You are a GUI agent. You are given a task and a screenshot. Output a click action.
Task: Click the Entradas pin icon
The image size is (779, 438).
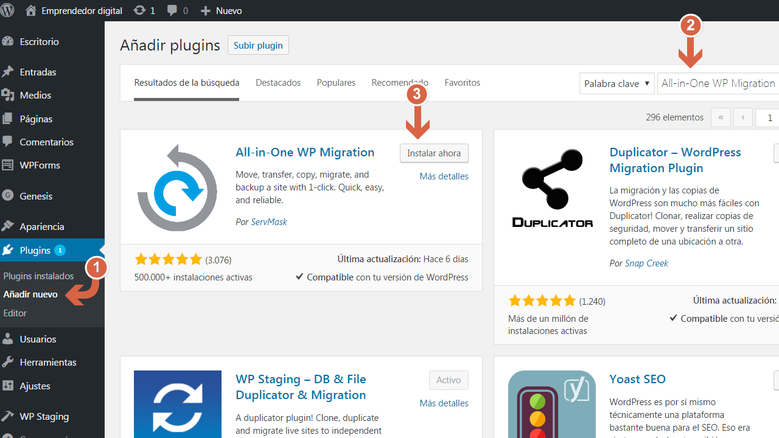pyautogui.click(x=8, y=72)
